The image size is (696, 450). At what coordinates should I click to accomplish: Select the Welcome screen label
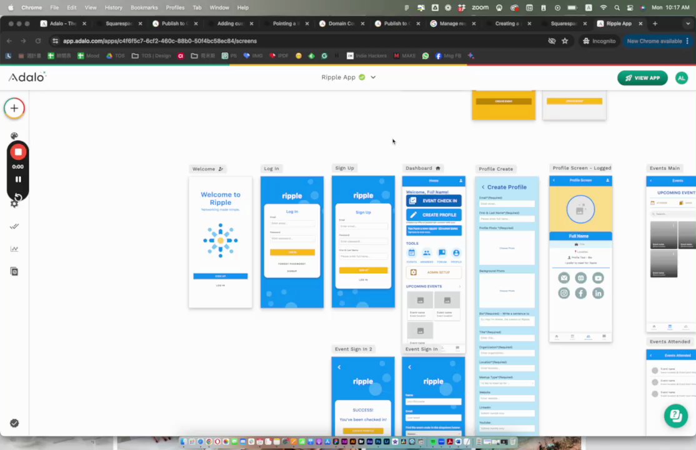[207, 169]
